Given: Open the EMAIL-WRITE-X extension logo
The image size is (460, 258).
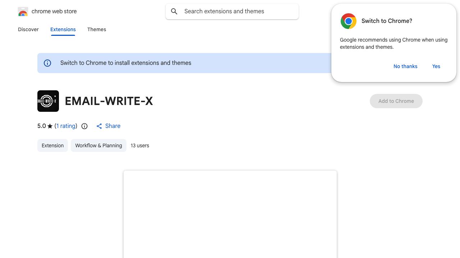Looking at the screenshot, I should tap(48, 101).
